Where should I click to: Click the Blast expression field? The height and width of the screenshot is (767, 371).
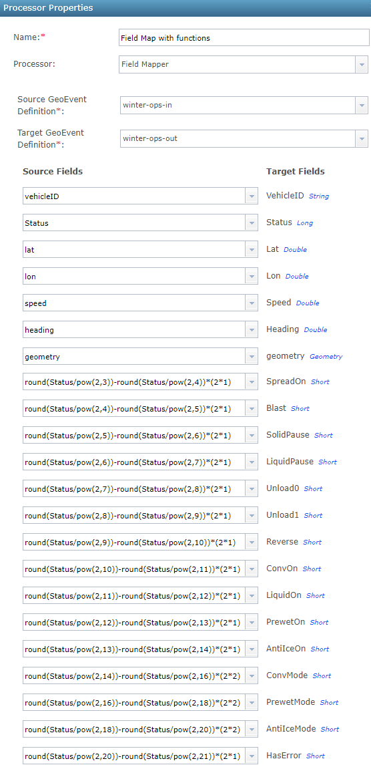134,408
